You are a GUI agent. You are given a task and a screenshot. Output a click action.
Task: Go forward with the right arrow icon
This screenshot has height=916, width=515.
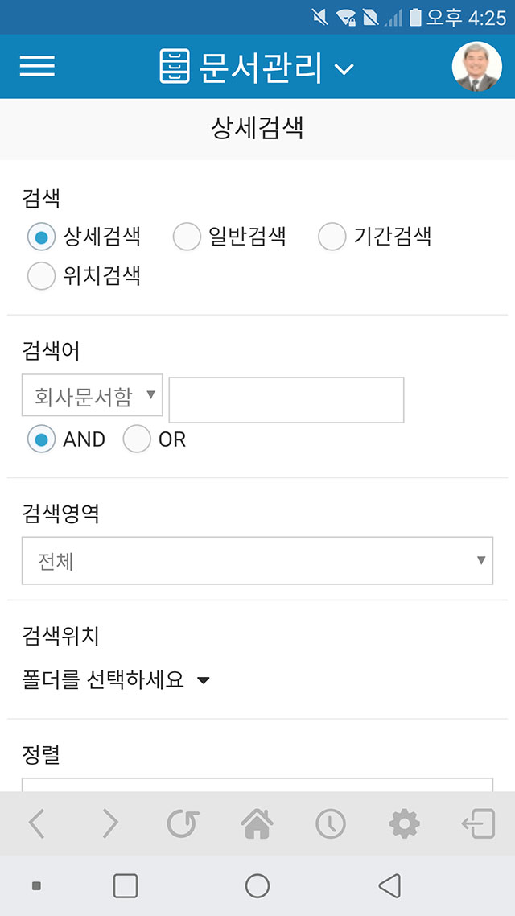109,823
